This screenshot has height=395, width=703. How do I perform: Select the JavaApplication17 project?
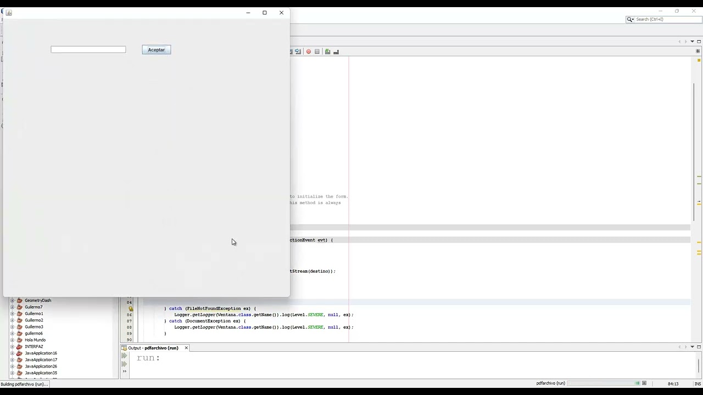(41, 360)
